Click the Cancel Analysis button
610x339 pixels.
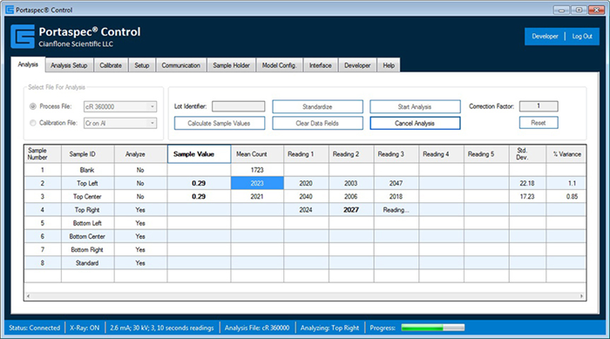click(x=415, y=123)
